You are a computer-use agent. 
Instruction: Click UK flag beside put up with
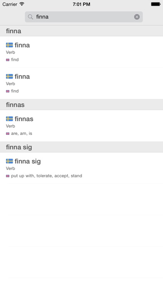pyautogui.click(x=8, y=176)
